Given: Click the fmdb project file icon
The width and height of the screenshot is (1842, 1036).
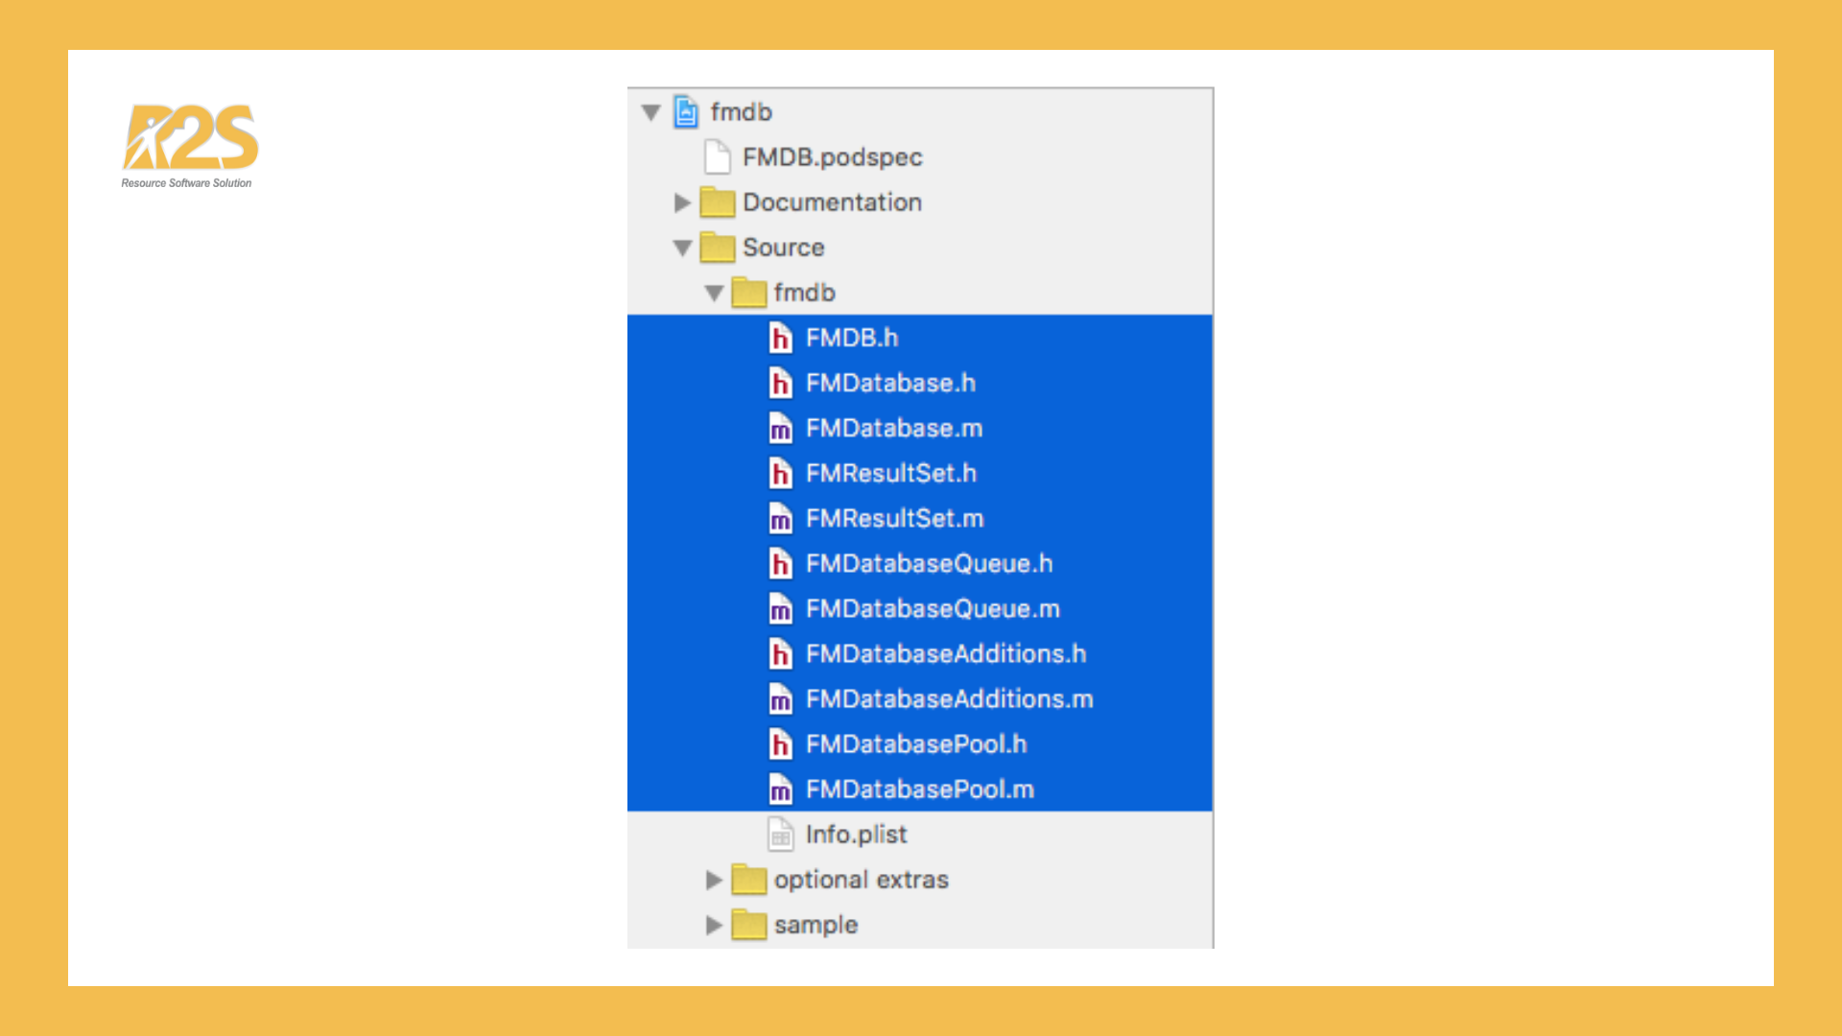Looking at the screenshot, I should [685, 112].
